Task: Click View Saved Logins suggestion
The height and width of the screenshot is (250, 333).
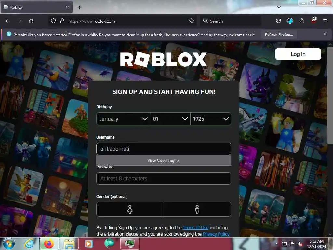Action: (164, 161)
